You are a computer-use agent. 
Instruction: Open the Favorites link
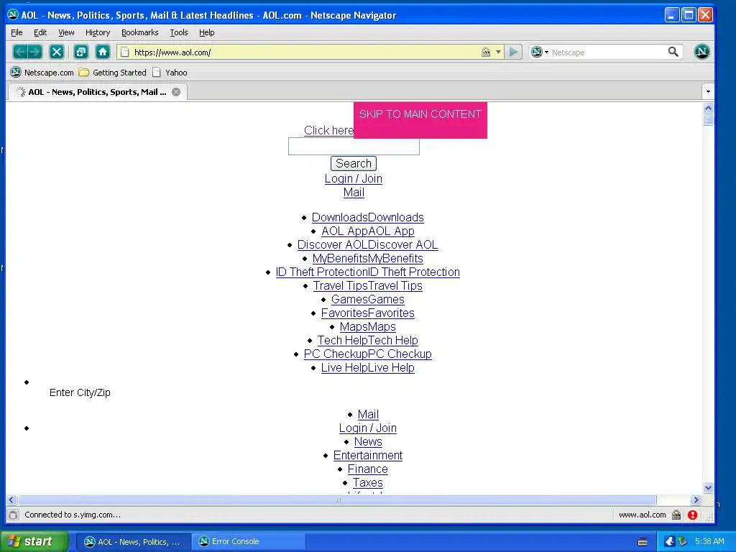click(x=367, y=313)
